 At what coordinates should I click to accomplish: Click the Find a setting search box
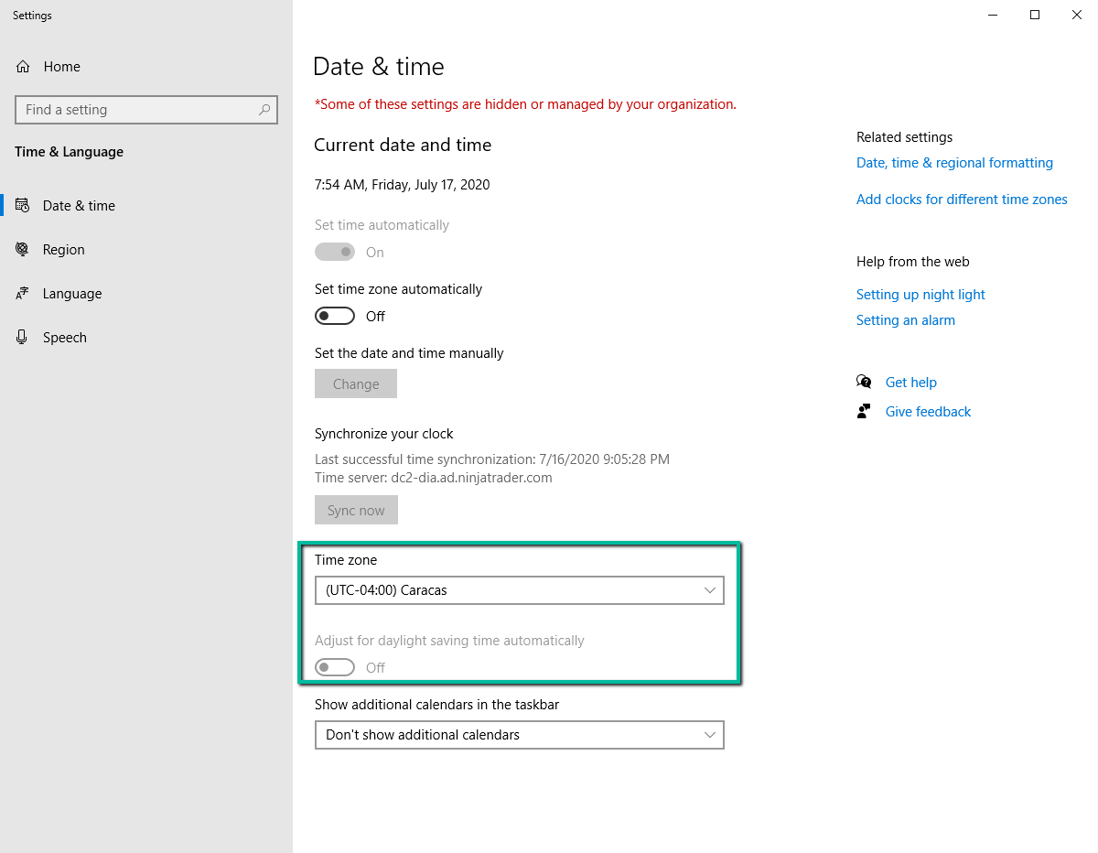(x=137, y=110)
